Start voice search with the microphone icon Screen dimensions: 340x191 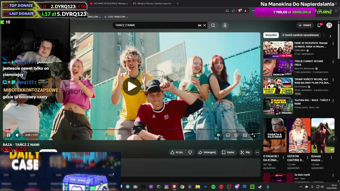tap(225, 25)
